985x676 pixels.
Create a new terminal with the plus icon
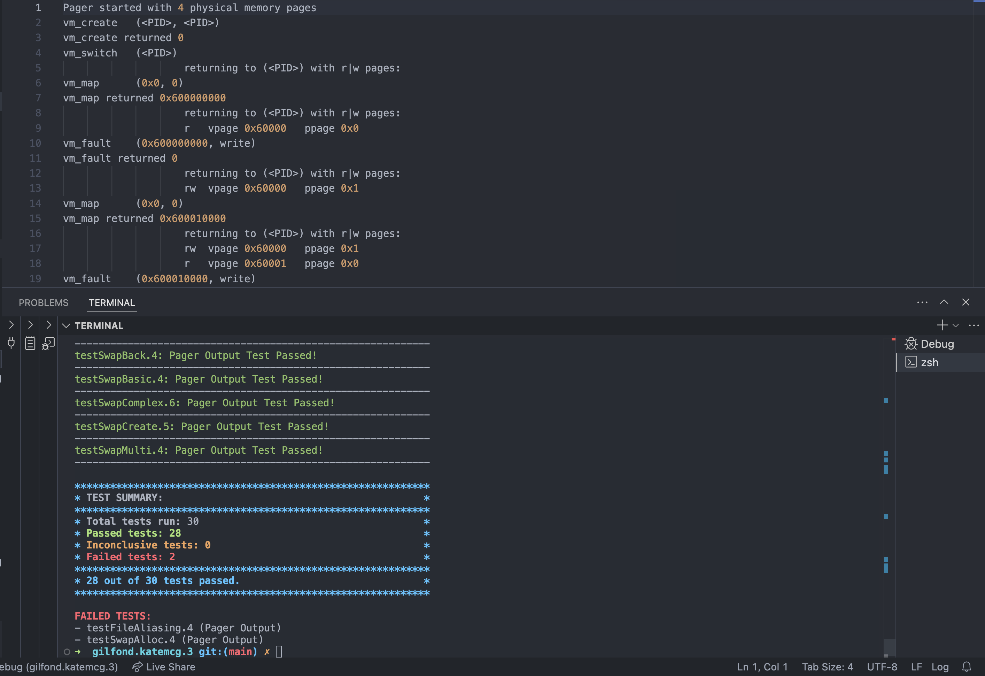tap(942, 325)
